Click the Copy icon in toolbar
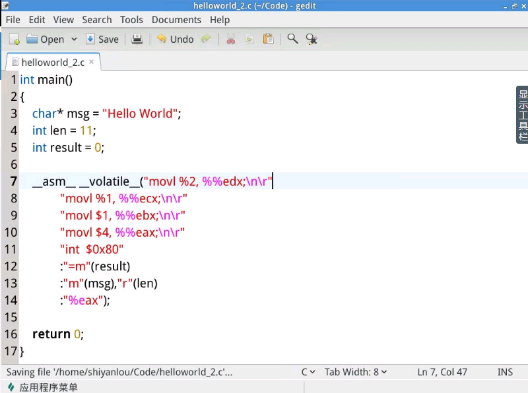This screenshot has height=393, width=528. (x=249, y=40)
